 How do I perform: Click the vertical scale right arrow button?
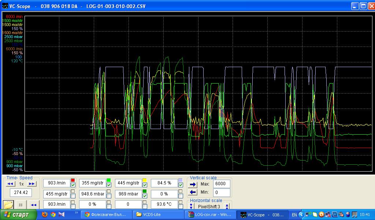(x=193, y=184)
